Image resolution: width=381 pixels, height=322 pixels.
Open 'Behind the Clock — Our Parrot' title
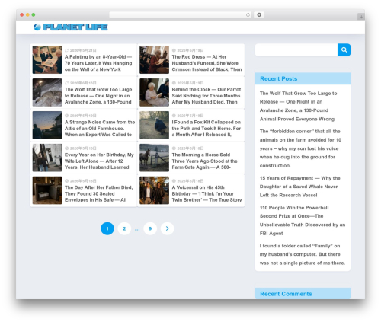click(207, 96)
